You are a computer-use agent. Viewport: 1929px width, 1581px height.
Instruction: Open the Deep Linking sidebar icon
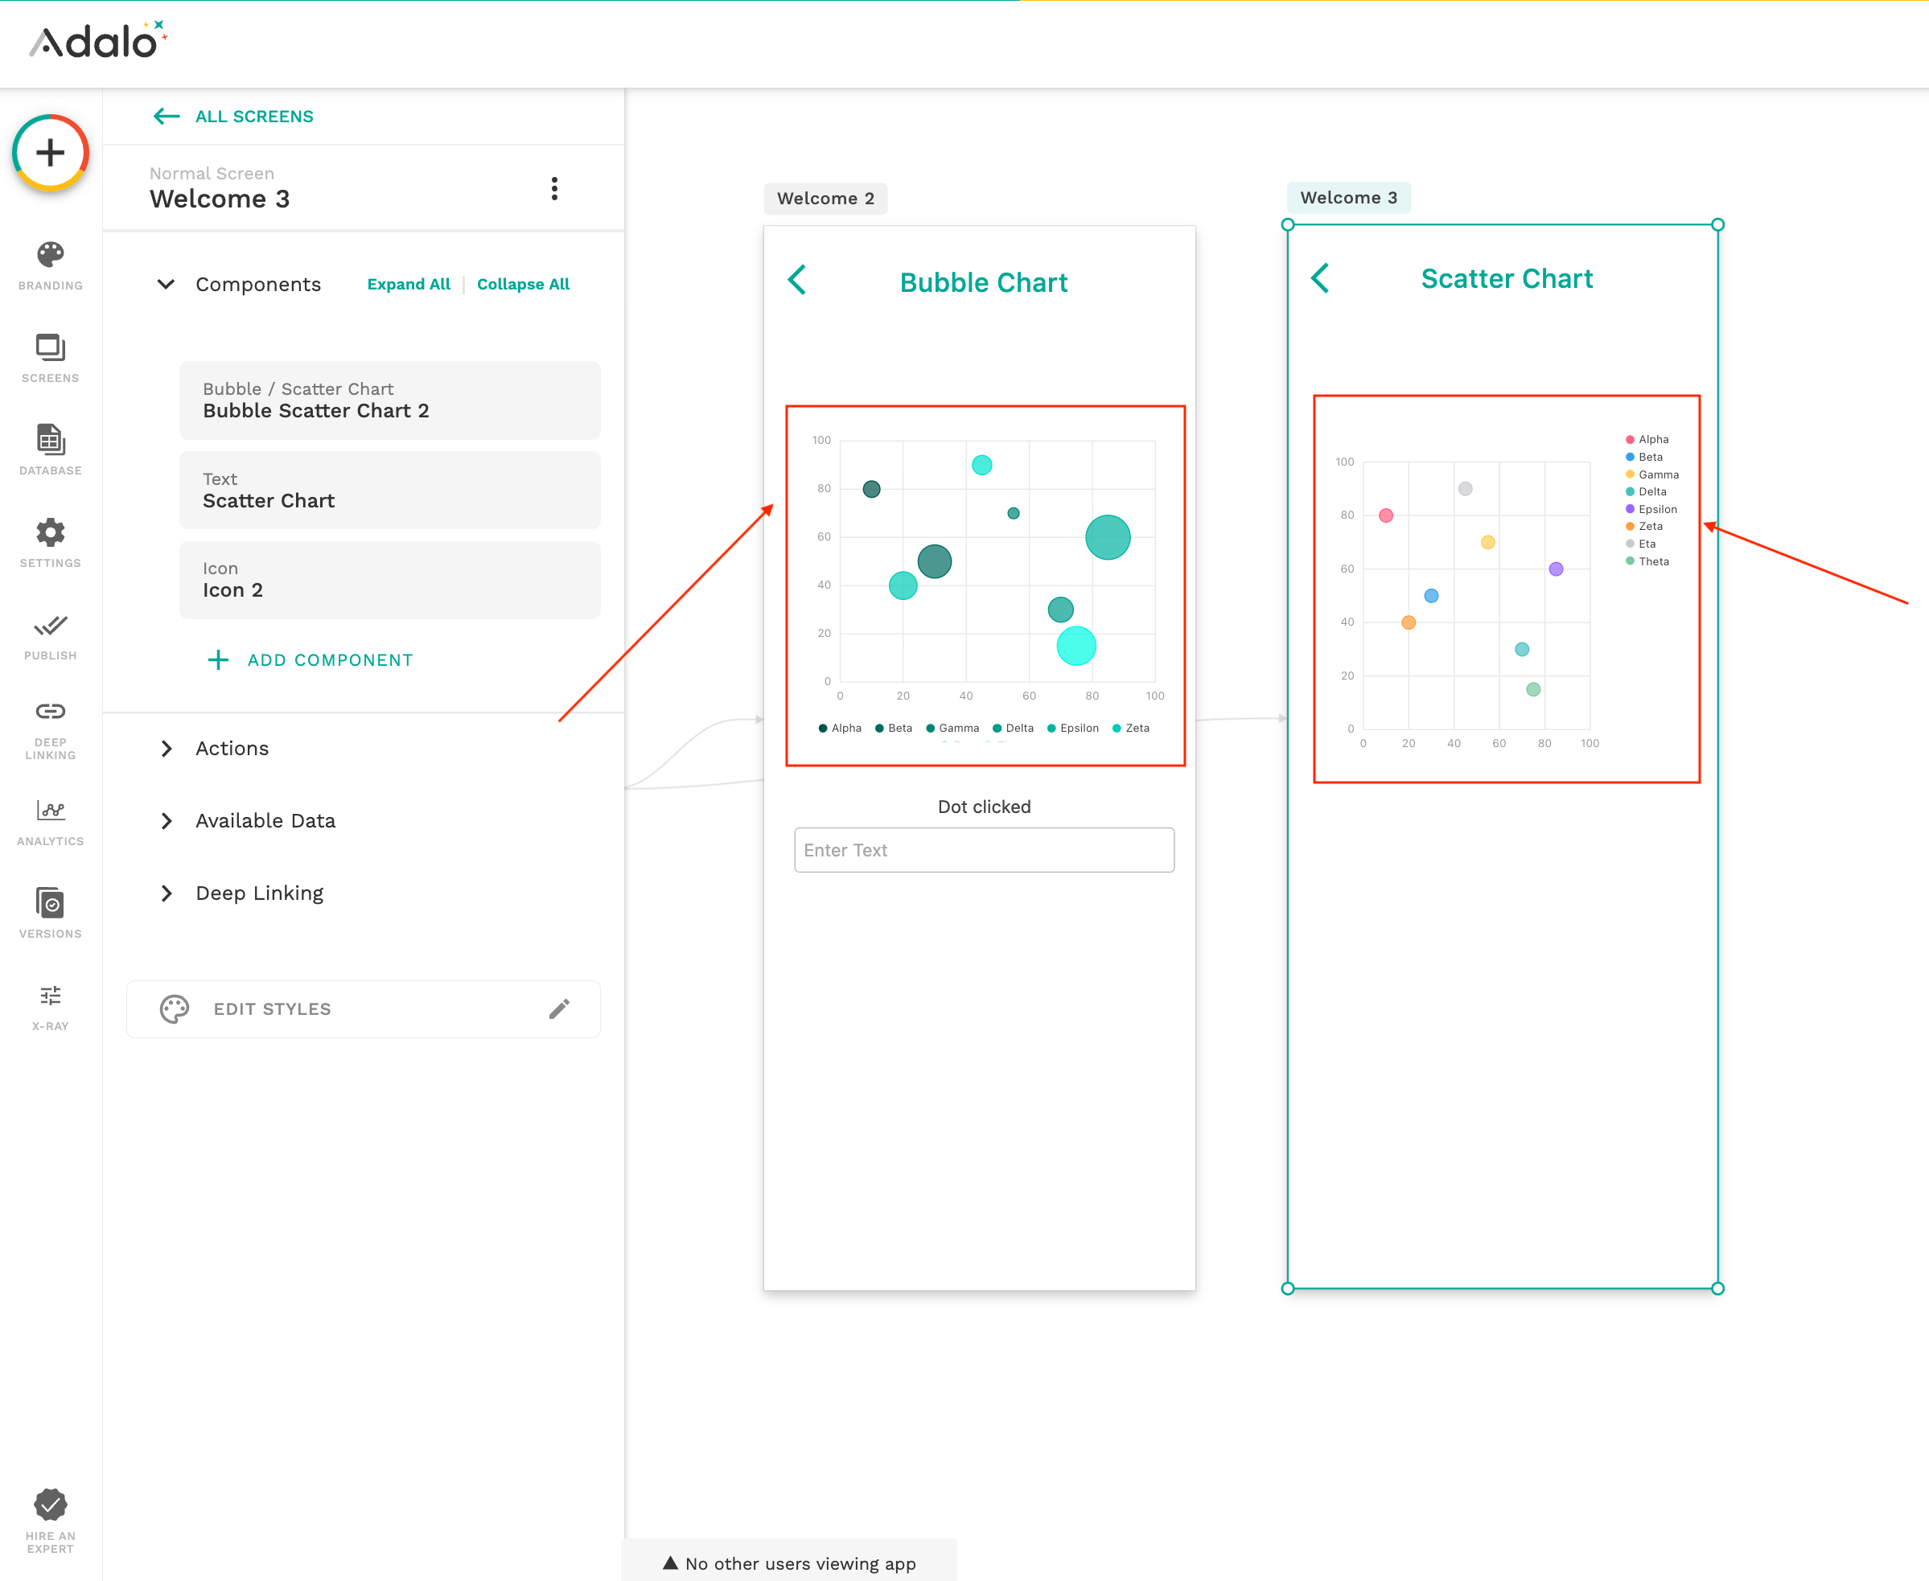50,729
